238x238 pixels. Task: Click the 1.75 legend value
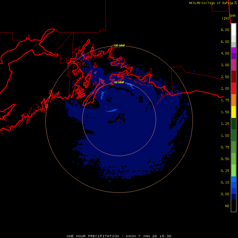[225, 100]
